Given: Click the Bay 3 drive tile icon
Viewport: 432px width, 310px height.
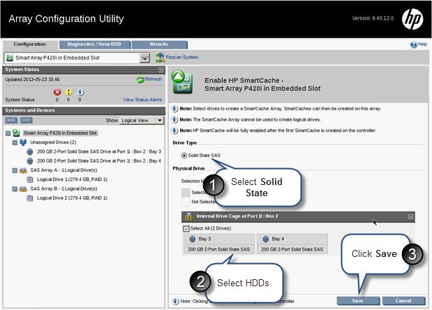Looking at the screenshot, I should 193,239.
